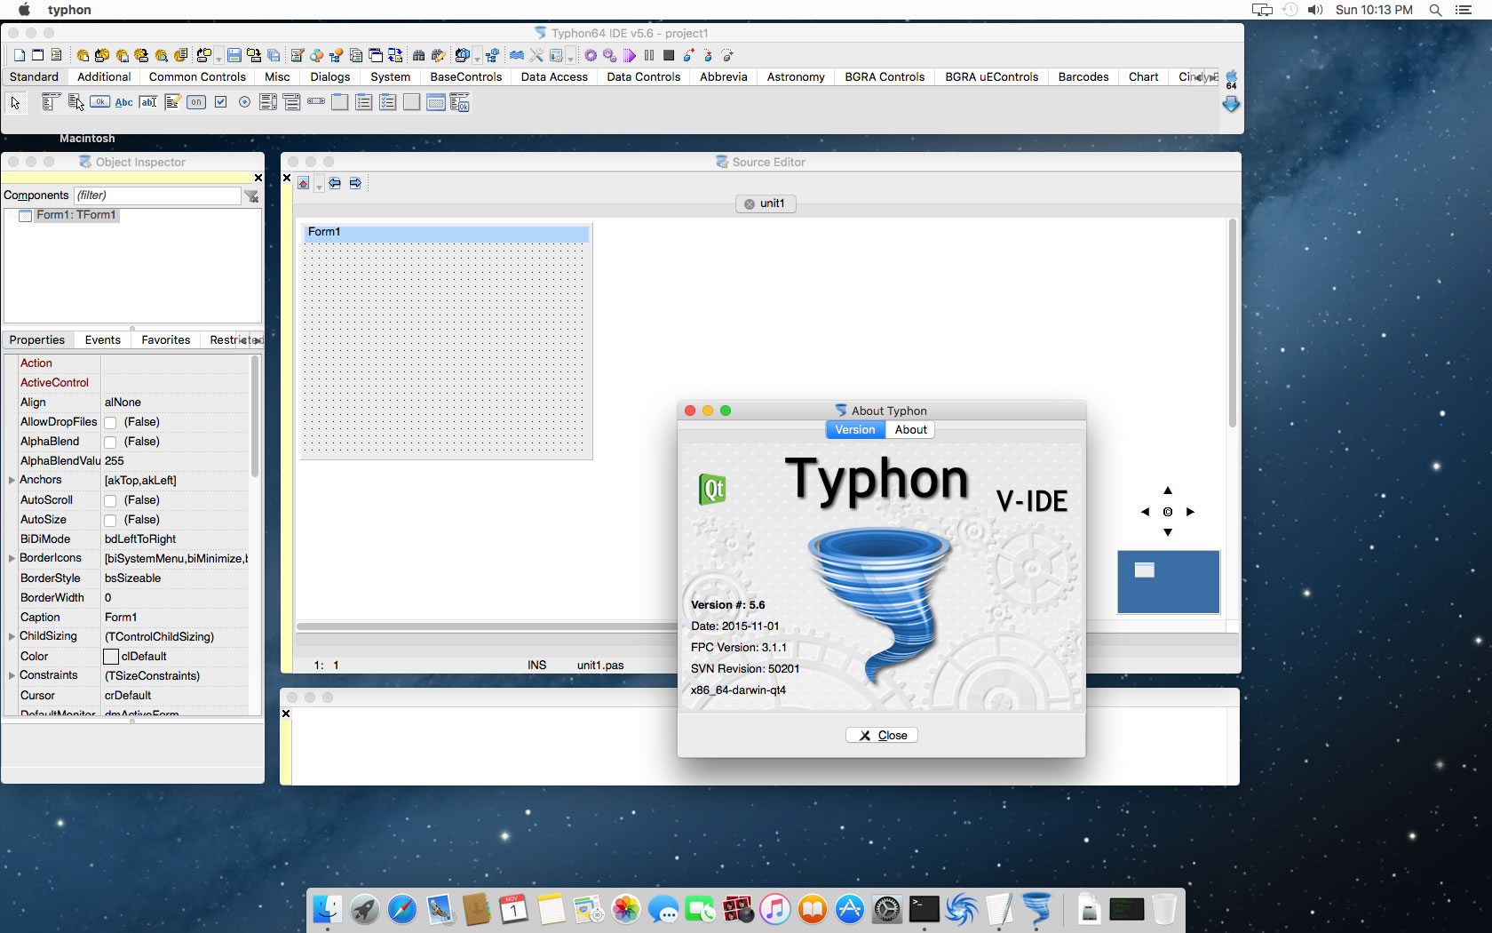Click the New Form toolbar icon
The width and height of the screenshot is (1492, 933).
point(37,55)
